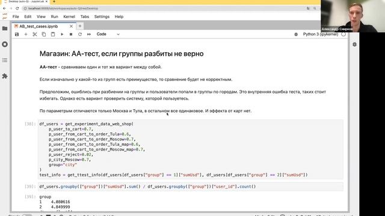Image resolution: width=385 pixels, height=216 pixels.
Task: Click paragraph 'Если изначально у какой-то из групп'
Action: [x=136, y=79]
